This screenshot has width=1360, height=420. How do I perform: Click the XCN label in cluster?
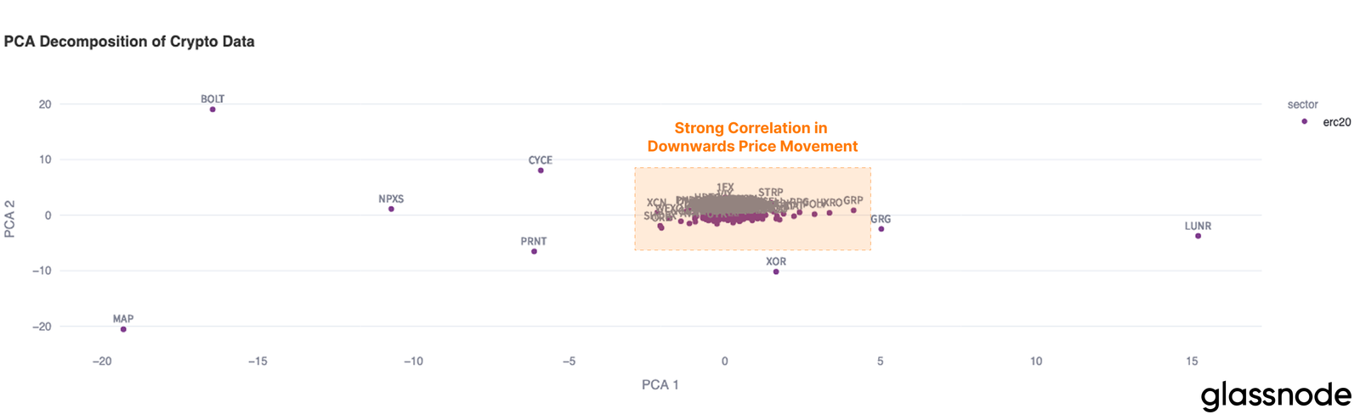(656, 203)
